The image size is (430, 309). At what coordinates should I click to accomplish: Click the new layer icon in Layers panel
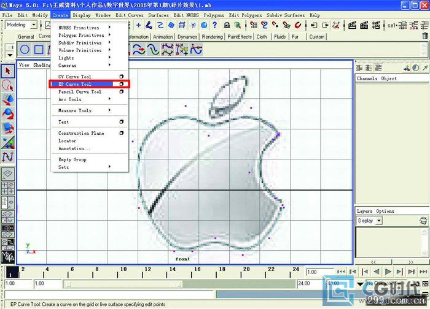(423, 220)
